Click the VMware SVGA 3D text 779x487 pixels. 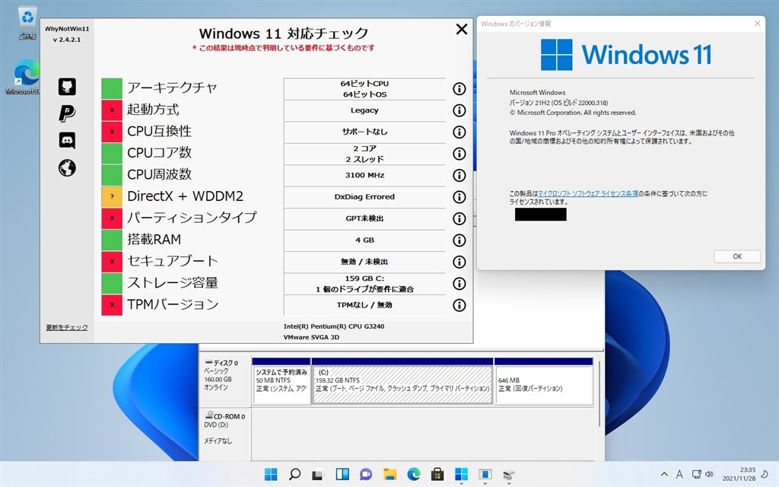click(x=311, y=337)
